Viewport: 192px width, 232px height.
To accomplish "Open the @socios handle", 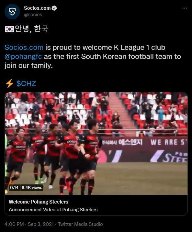I will tap(33, 15).
